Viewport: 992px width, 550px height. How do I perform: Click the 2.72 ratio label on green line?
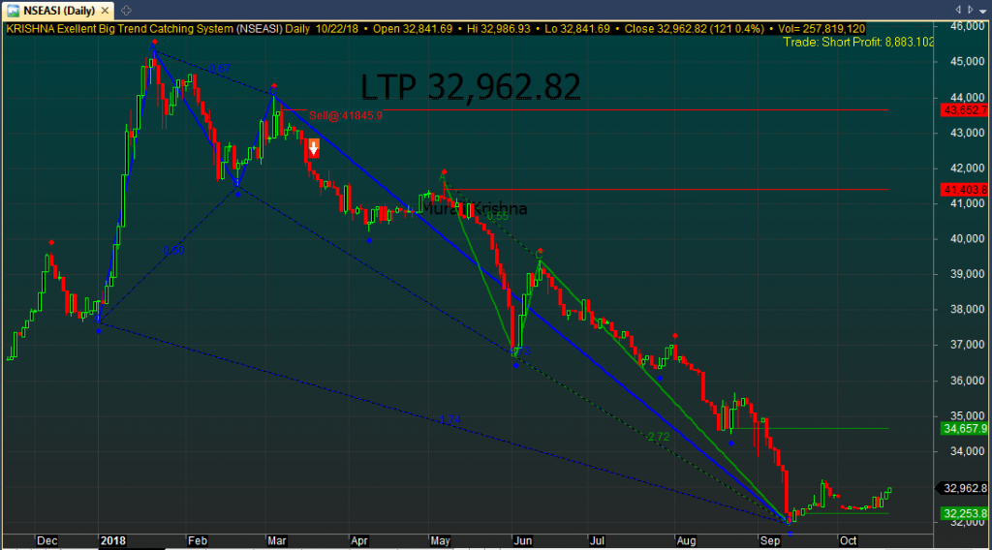point(658,437)
